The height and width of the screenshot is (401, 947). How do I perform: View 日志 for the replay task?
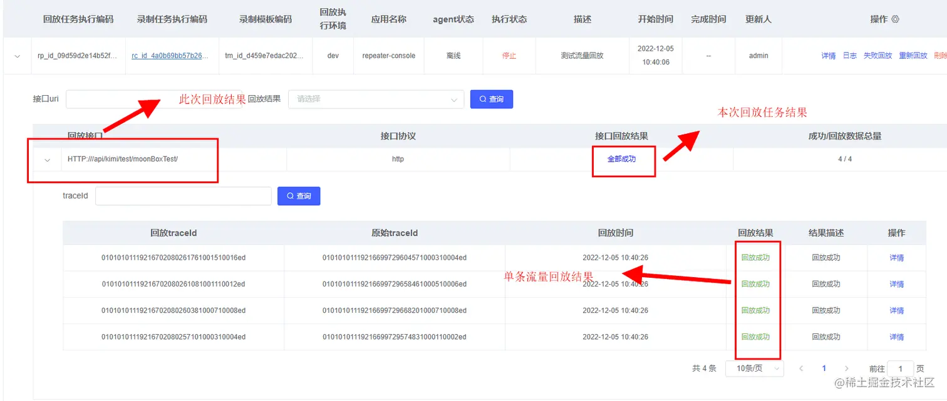(849, 56)
